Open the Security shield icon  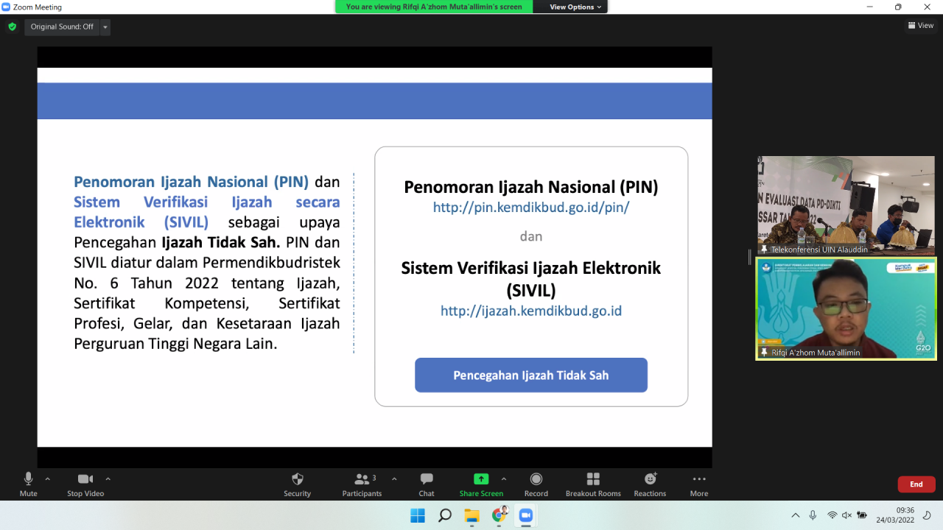[x=297, y=479]
